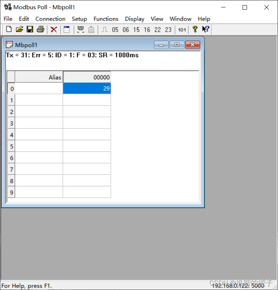Viewport: 278px width, 290px height.
Task: Open the Functions menu
Action: pyautogui.click(x=106, y=19)
